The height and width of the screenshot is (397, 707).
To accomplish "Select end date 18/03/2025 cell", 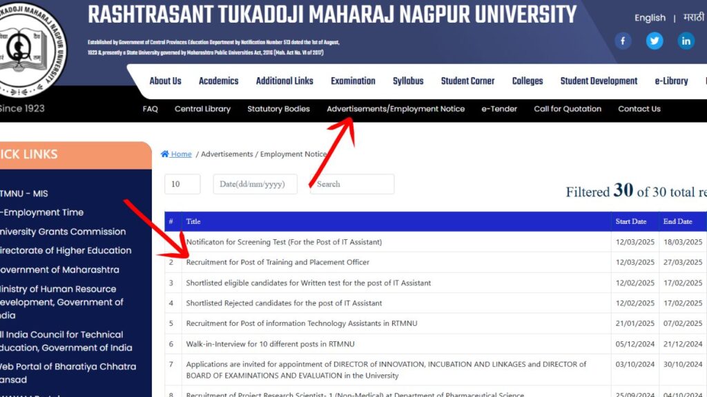I will point(683,242).
